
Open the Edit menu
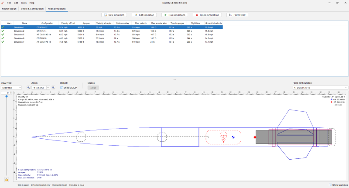(x=16, y=3)
